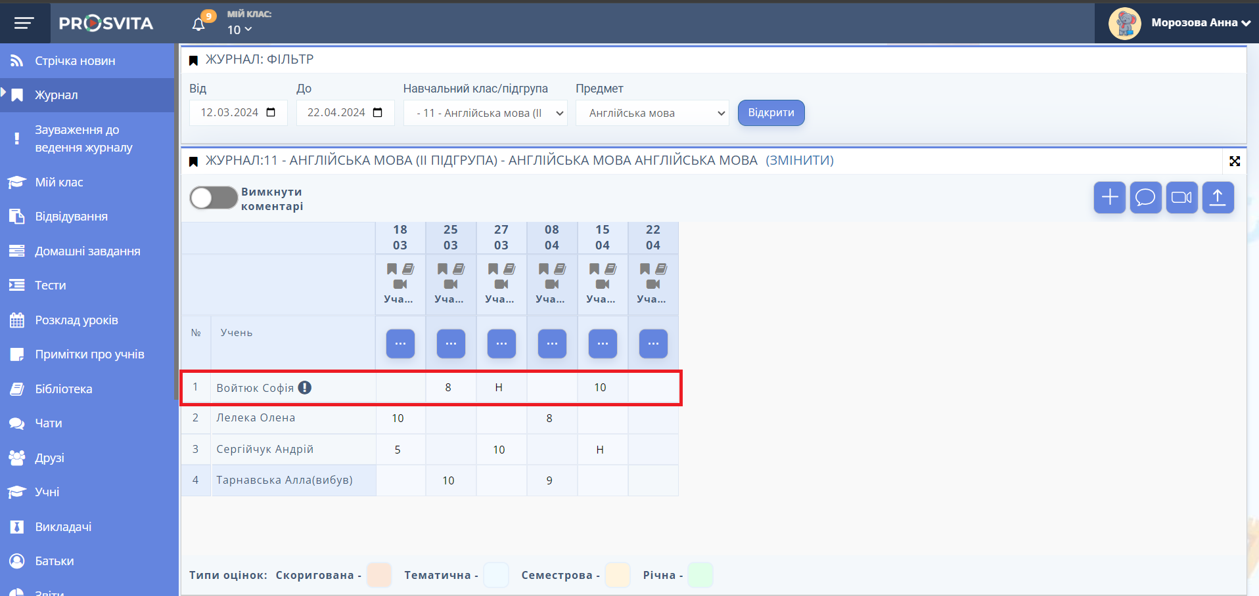The image size is (1259, 596).
Task: Click the info icon next to Войтюк Софія
Action: 305,388
